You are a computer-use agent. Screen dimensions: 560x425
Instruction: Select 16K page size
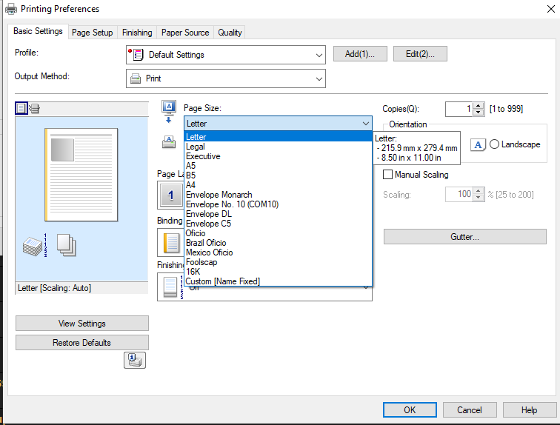pos(278,272)
